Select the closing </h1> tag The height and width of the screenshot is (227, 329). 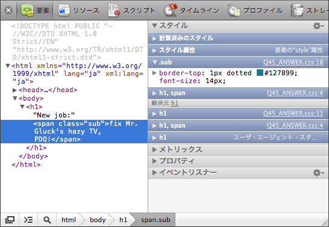[36, 148]
